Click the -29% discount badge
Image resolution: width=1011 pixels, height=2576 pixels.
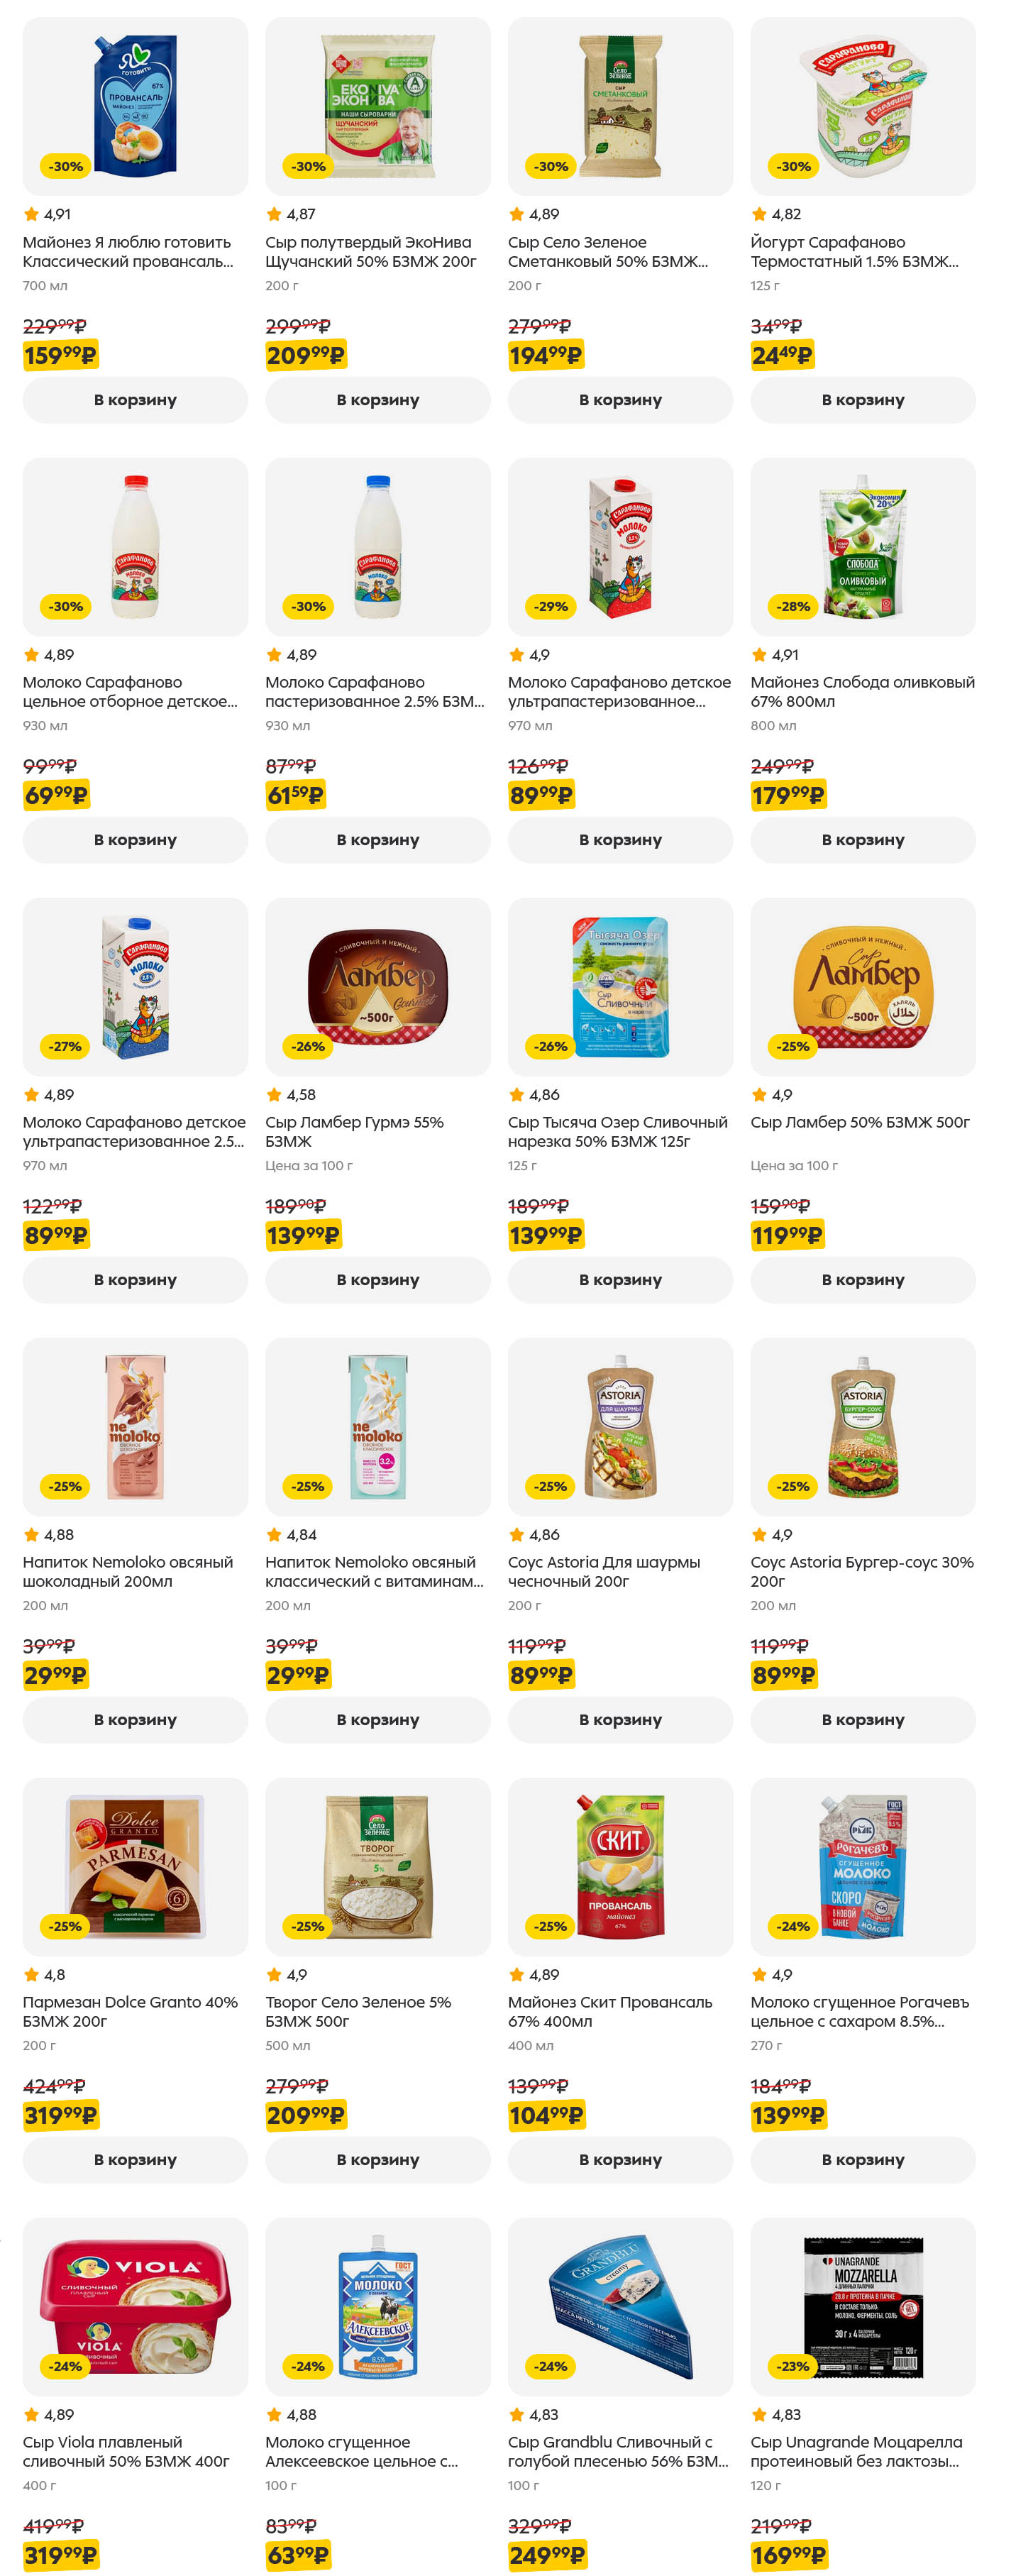[x=550, y=606]
